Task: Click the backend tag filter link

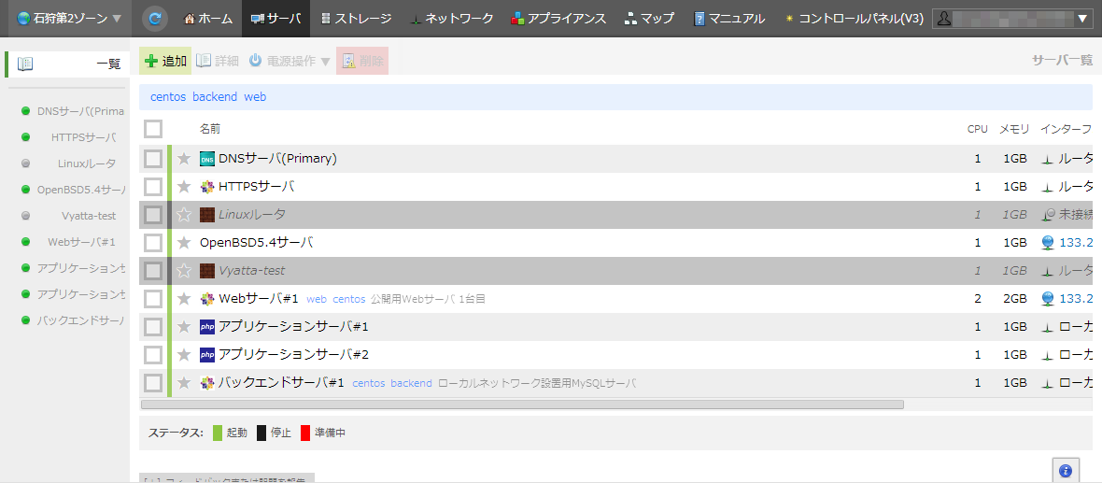Action: click(215, 97)
